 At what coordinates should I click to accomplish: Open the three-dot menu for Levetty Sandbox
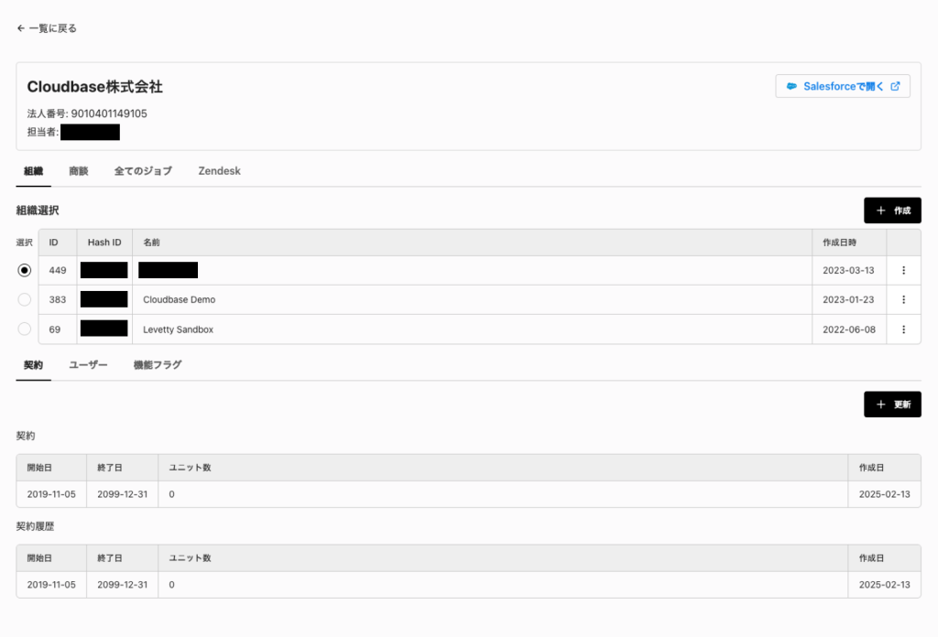click(x=903, y=329)
